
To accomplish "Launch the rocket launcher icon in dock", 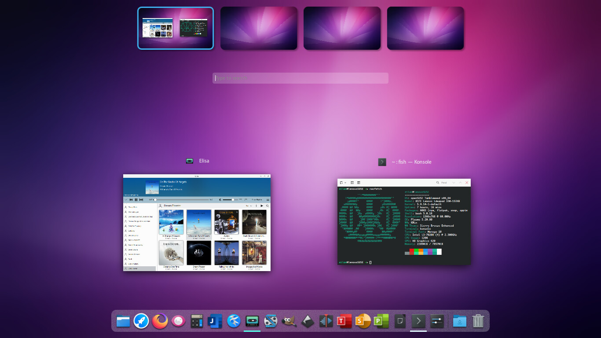I will click(x=141, y=321).
